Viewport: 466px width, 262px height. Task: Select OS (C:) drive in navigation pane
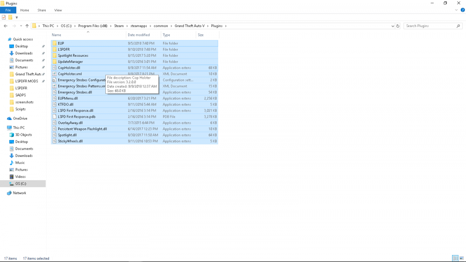point(23,184)
